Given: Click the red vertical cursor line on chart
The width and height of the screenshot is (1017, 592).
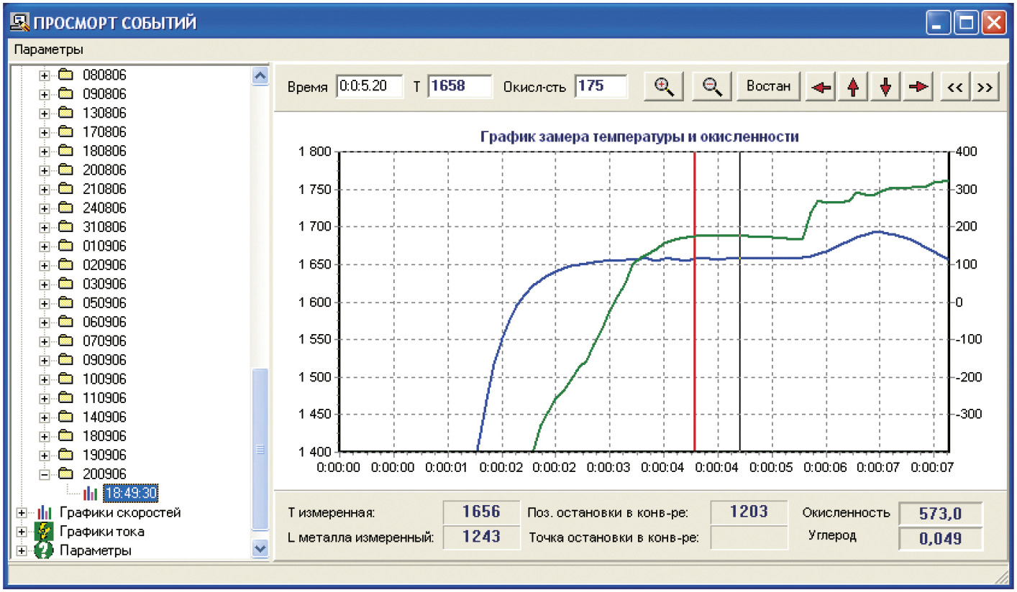Looking at the screenshot, I should click(x=695, y=323).
